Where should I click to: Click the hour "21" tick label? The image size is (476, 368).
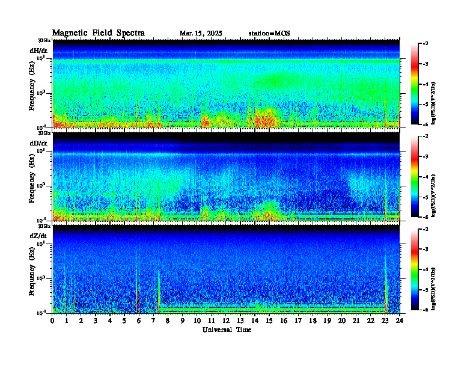click(x=356, y=320)
